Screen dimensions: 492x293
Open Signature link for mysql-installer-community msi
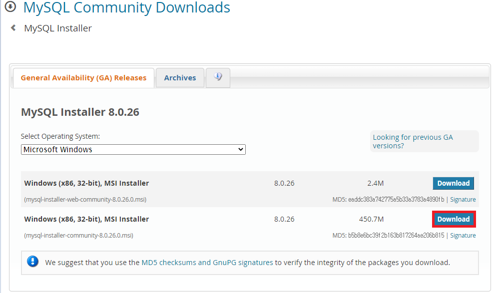pos(463,235)
